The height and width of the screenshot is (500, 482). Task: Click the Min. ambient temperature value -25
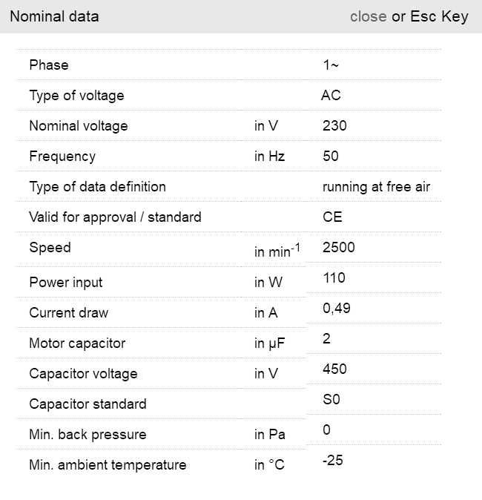(333, 461)
